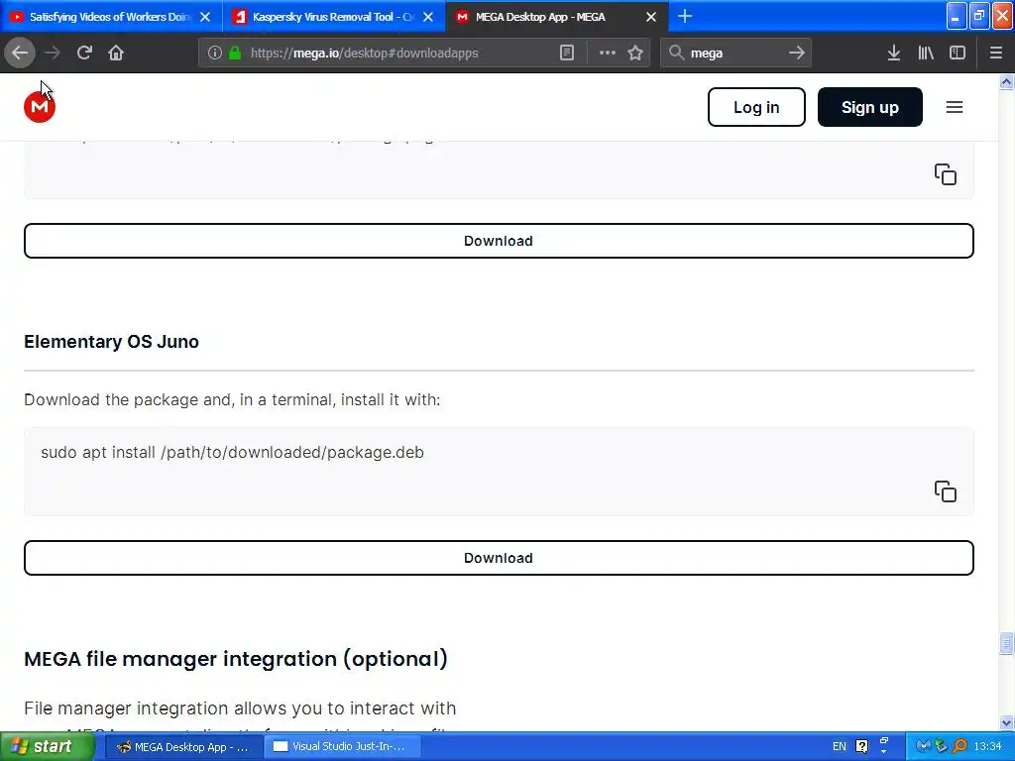Click the Log in button
Screen dimensions: 1015x761
[x=756, y=107]
